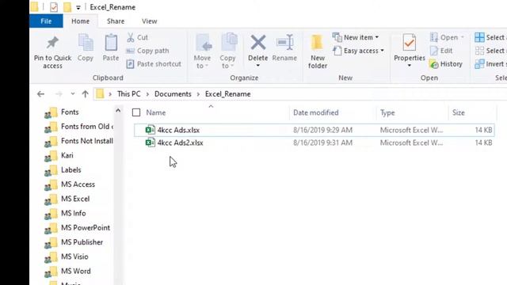Switch to the Share ribbon tab

(x=116, y=21)
